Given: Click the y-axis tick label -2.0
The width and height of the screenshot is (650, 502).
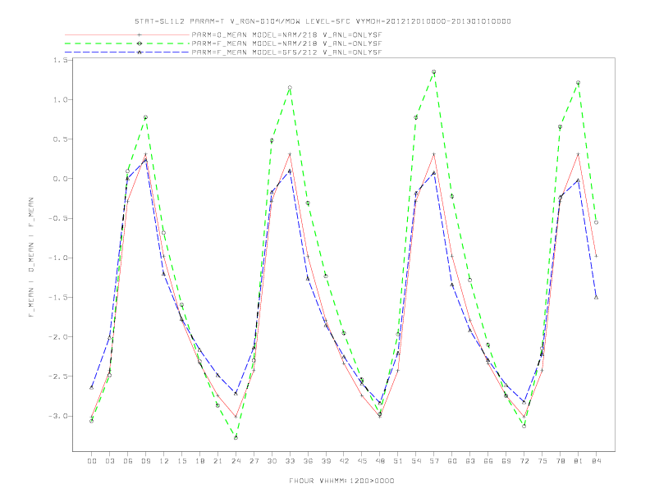Looking at the screenshot, I should pyautogui.click(x=58, y=337).
